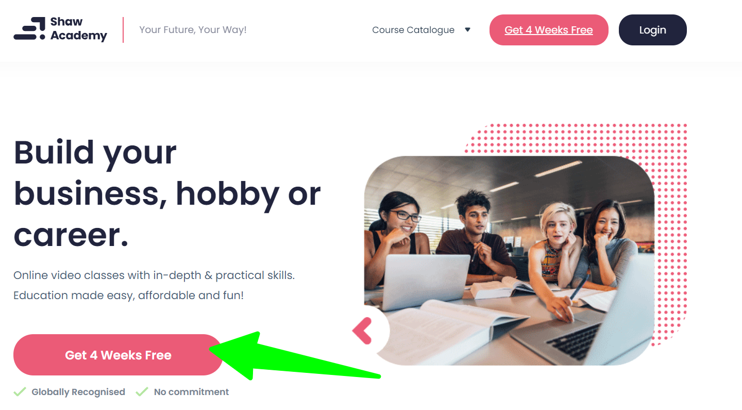Click the 'Online video classes' description text

(x=154, y=275)
